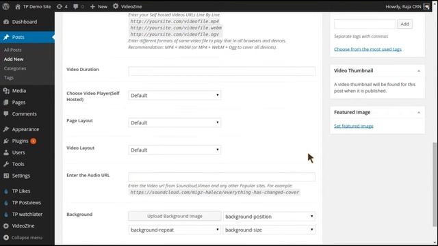Open the VideoZine sidebar menu
This screenshot has width=438, height=246.
(23, 226)
